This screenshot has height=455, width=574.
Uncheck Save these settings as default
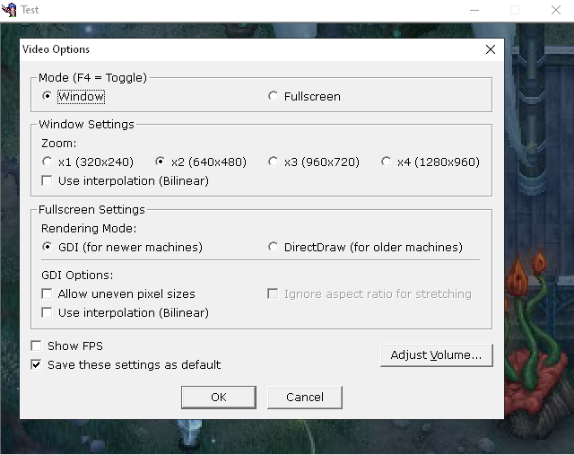point(36,365)
